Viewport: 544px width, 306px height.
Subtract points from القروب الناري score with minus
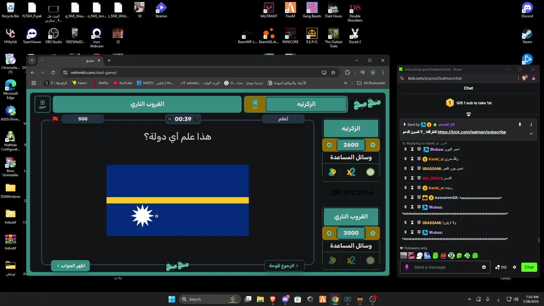coord(373,233)
